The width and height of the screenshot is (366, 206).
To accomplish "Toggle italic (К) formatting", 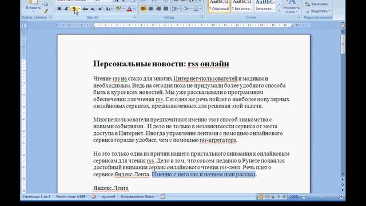I will pyautogui.click(x=66, y=9).
